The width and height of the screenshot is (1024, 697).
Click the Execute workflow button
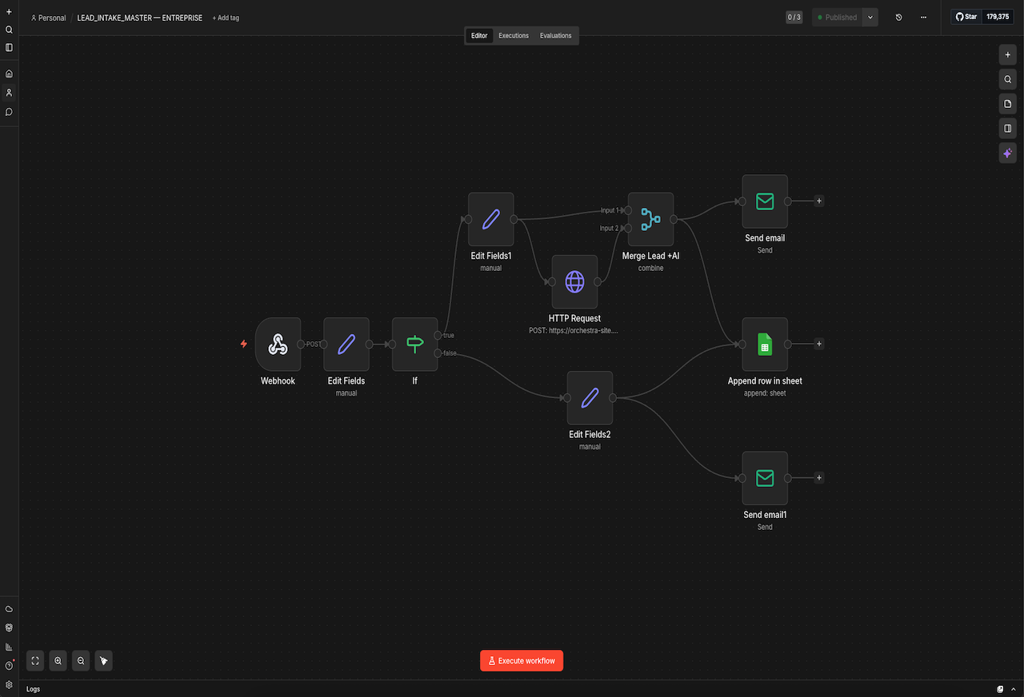tap(521, 660)
